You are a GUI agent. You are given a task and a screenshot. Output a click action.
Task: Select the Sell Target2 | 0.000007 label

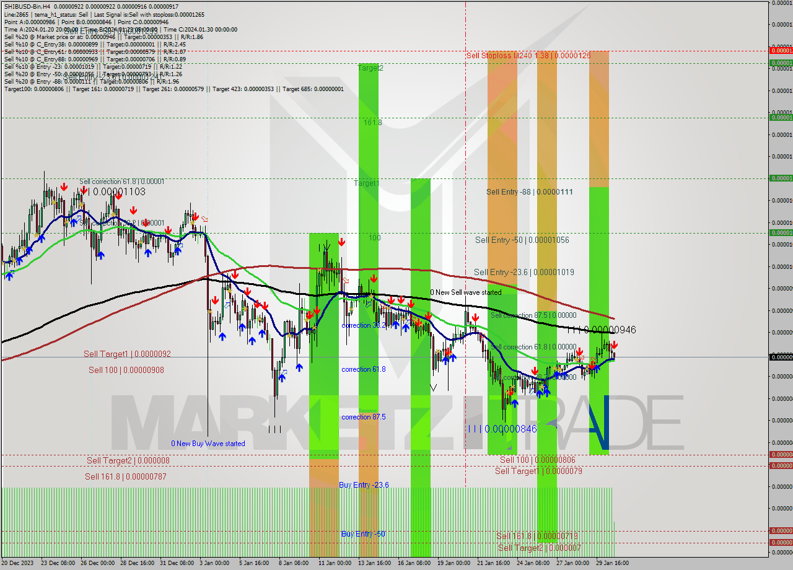[540, 548]
